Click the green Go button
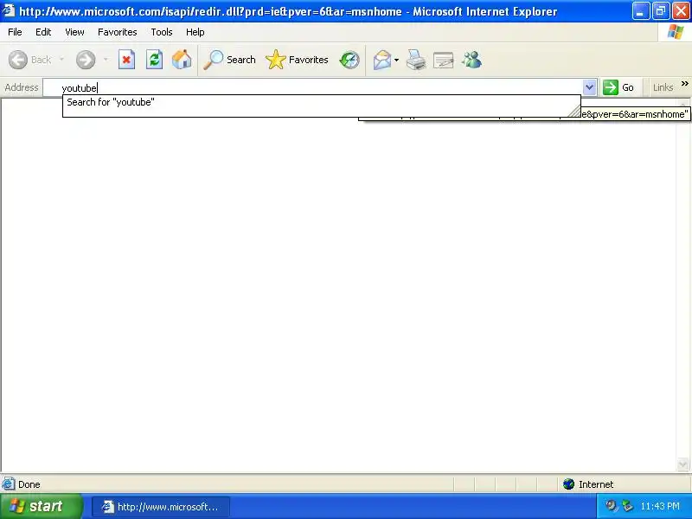The width and height of the screenshot is (692, 519). [x=618, y=87]
